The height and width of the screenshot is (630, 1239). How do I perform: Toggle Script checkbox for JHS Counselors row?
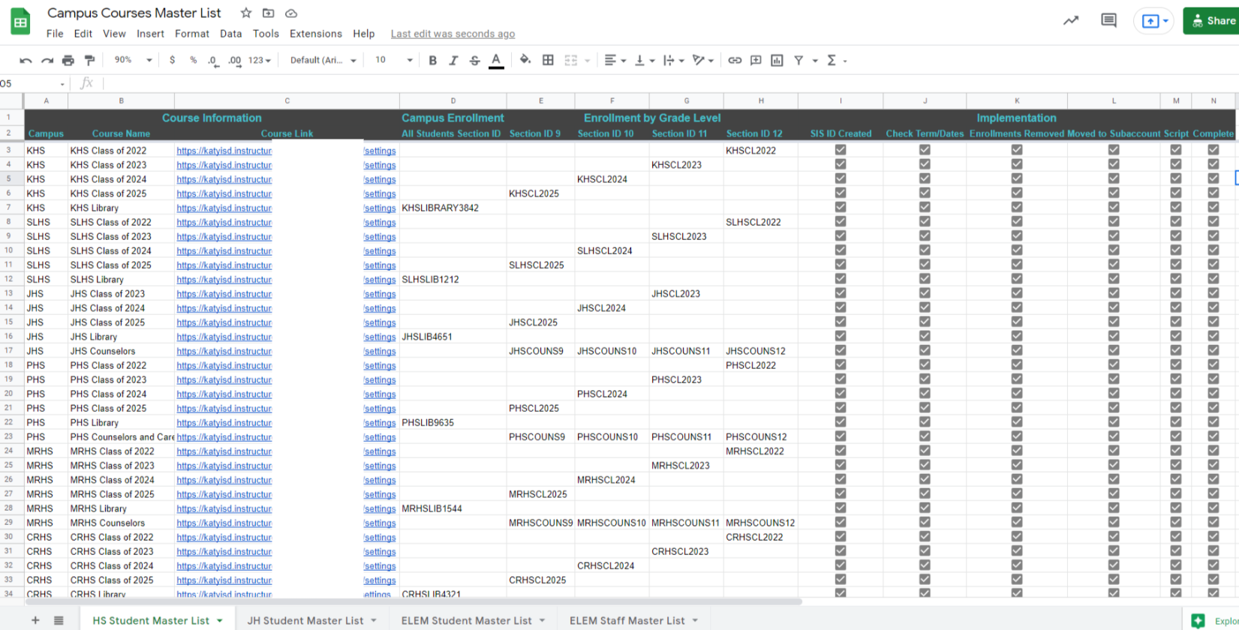click(x=1175, y=350)
